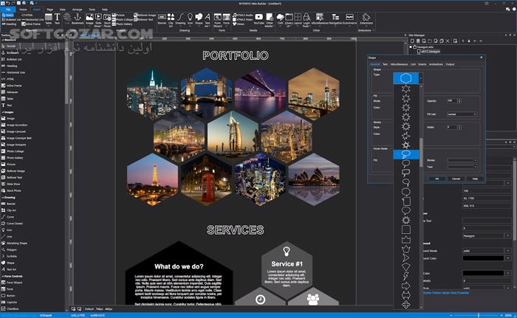Click Cancel in the Shape dialog
Screen dimensions: 517x318
click(456, 179)
